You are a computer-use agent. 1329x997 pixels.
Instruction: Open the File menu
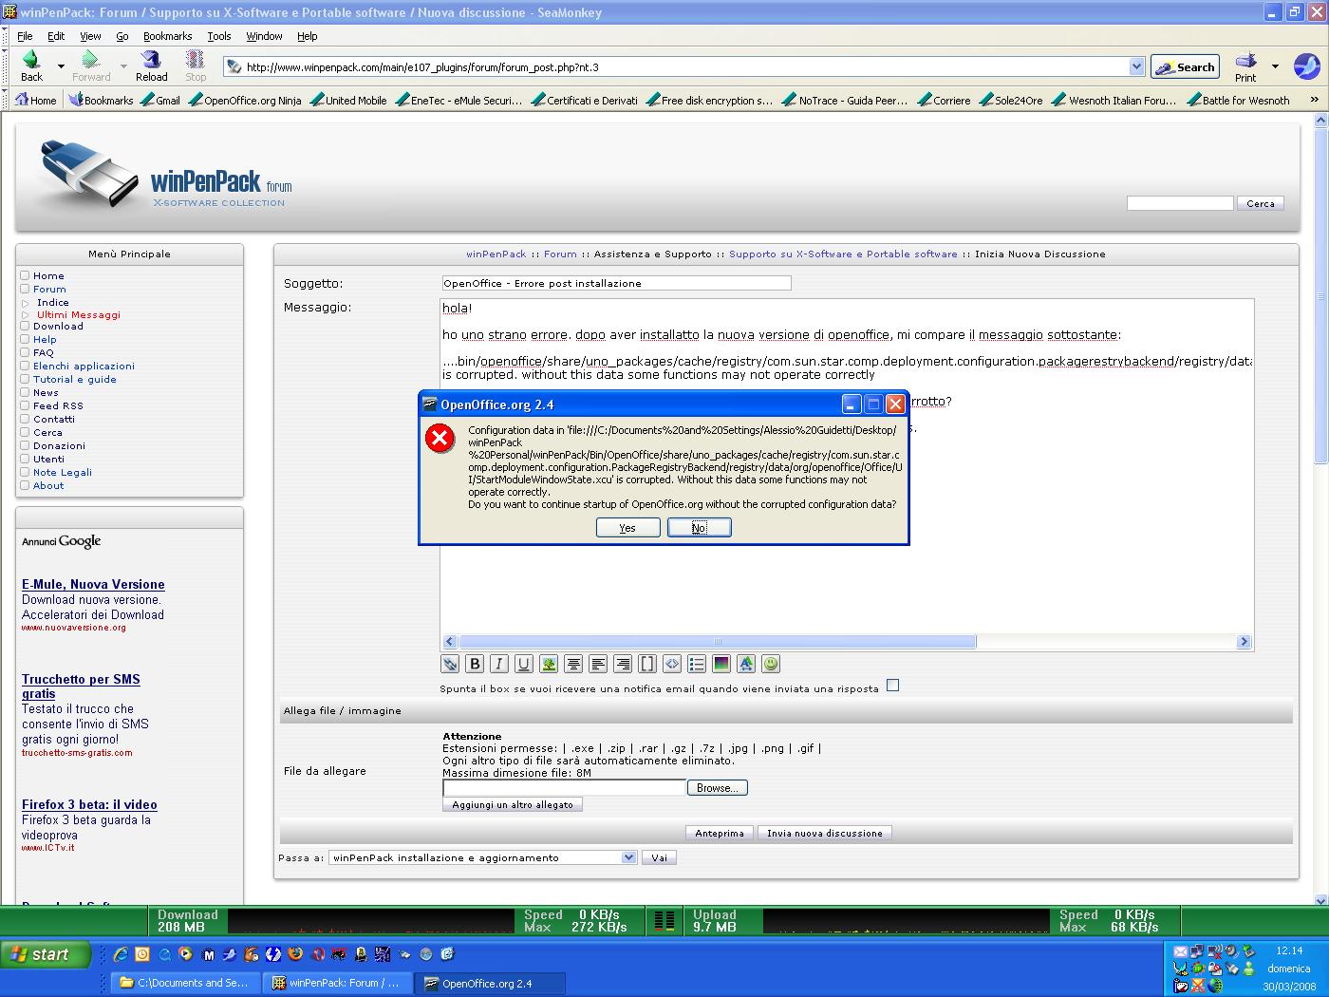(x=25, y=36)
